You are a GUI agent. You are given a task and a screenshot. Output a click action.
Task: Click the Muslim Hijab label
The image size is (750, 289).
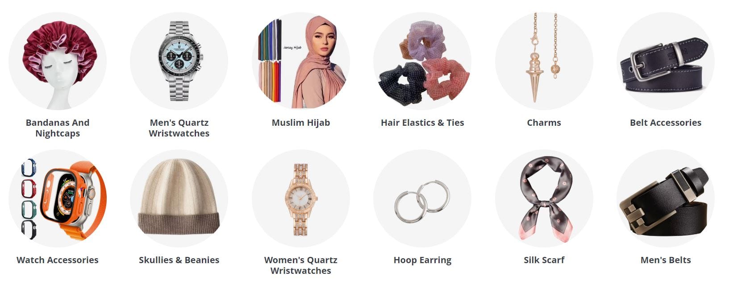(x=301, y=123)
